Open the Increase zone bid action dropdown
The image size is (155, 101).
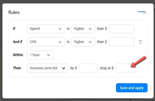tap(48, 68)
